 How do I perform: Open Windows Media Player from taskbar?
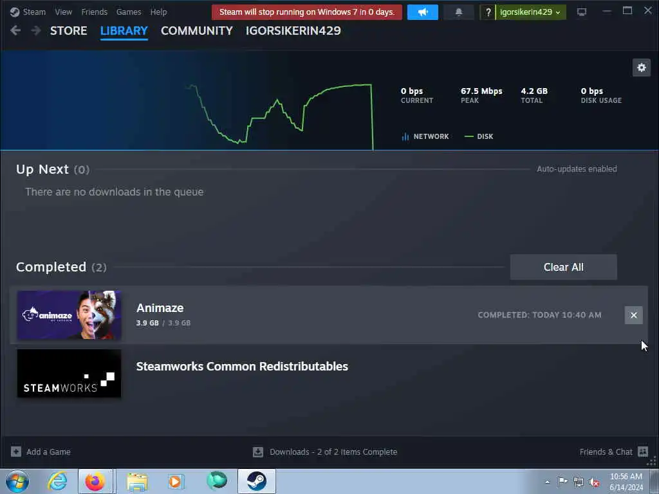pyautogui.click(x=176, y=481)
